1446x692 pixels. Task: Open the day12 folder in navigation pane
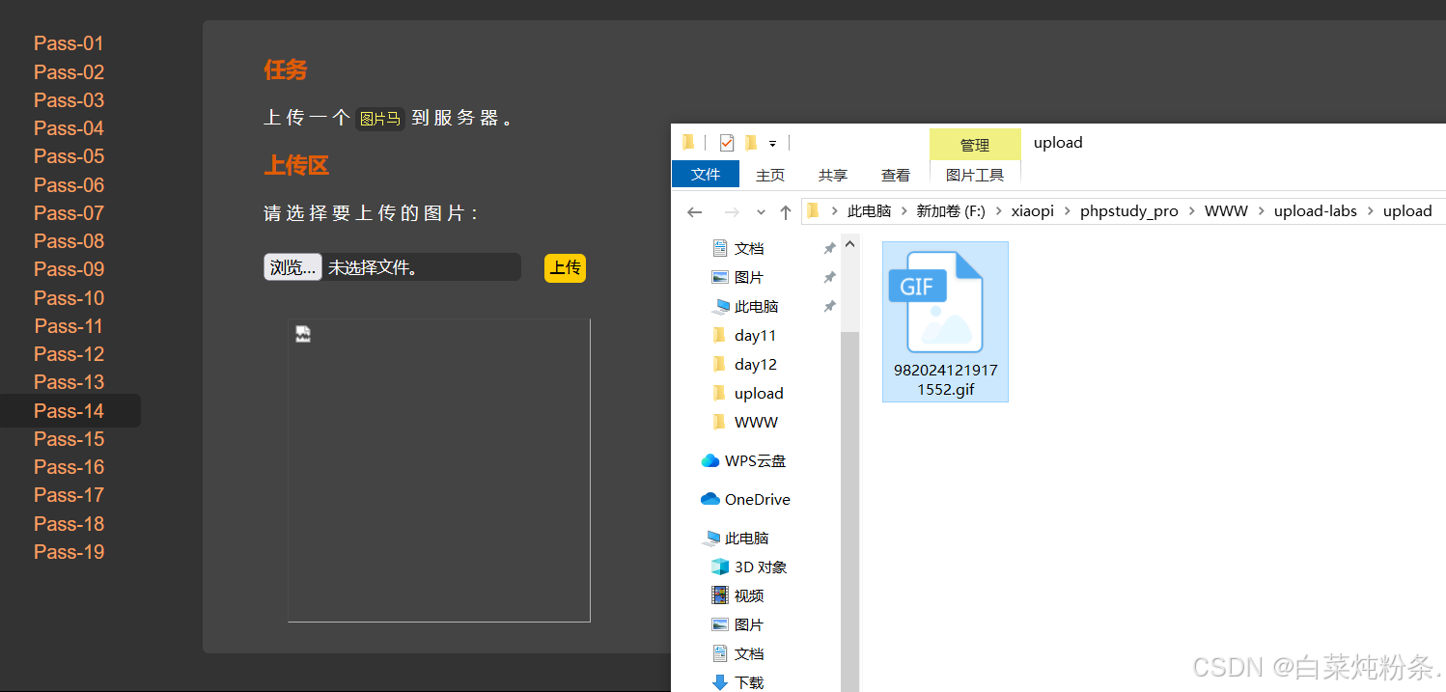(x=755, y=364)
